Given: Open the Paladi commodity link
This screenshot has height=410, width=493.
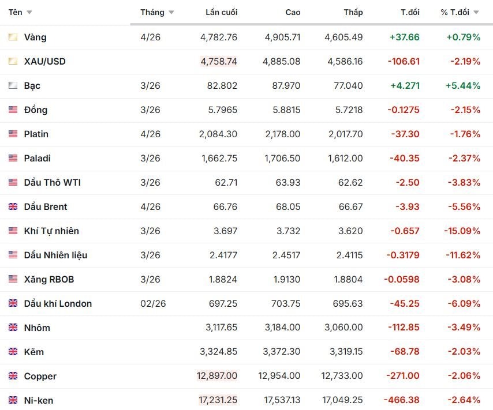Looking at the screenshot, I should click(36, 158).
